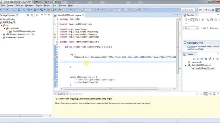
Task: Select main(String[]) : void in Outline
Action: tap(205, 68)
